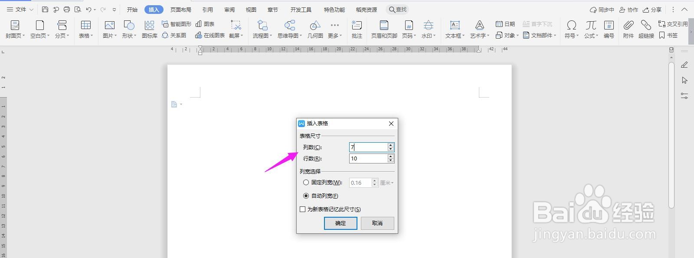Click the Redo arrow icon
Viewport: 694px width, 258px height.
[103, 9]
